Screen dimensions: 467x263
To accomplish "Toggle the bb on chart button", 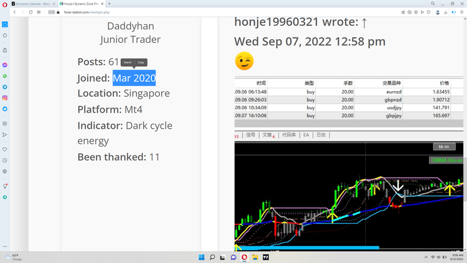I will click(x=444, y=147).
